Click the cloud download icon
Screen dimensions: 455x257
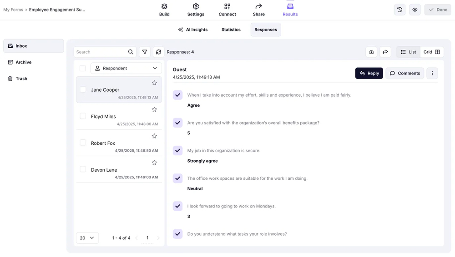pos(371,52)
